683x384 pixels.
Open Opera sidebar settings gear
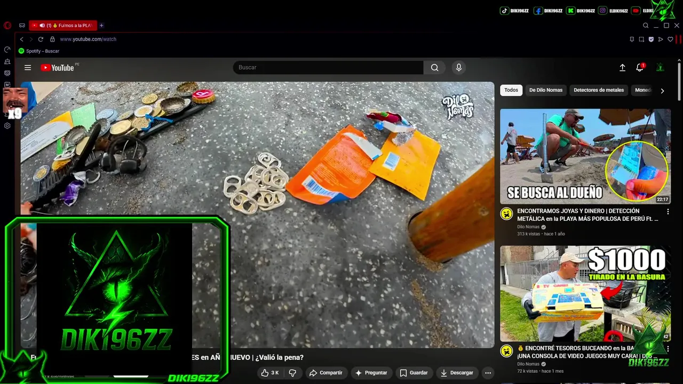pos(7,126)
